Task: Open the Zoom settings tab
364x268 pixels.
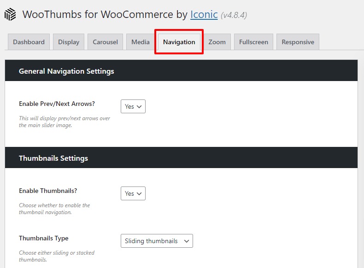Action: 217,42
